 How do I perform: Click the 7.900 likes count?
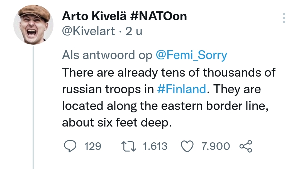point(216,146)
